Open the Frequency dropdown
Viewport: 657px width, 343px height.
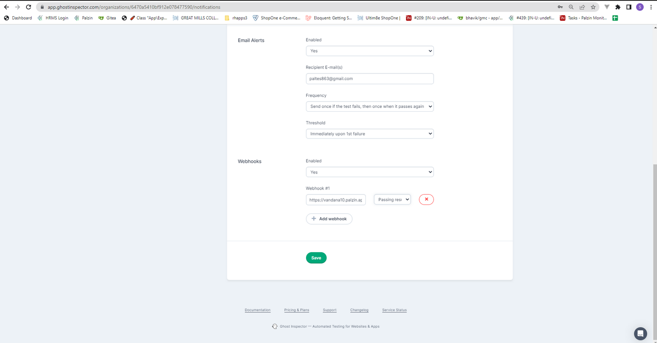(x=370, y=107)
